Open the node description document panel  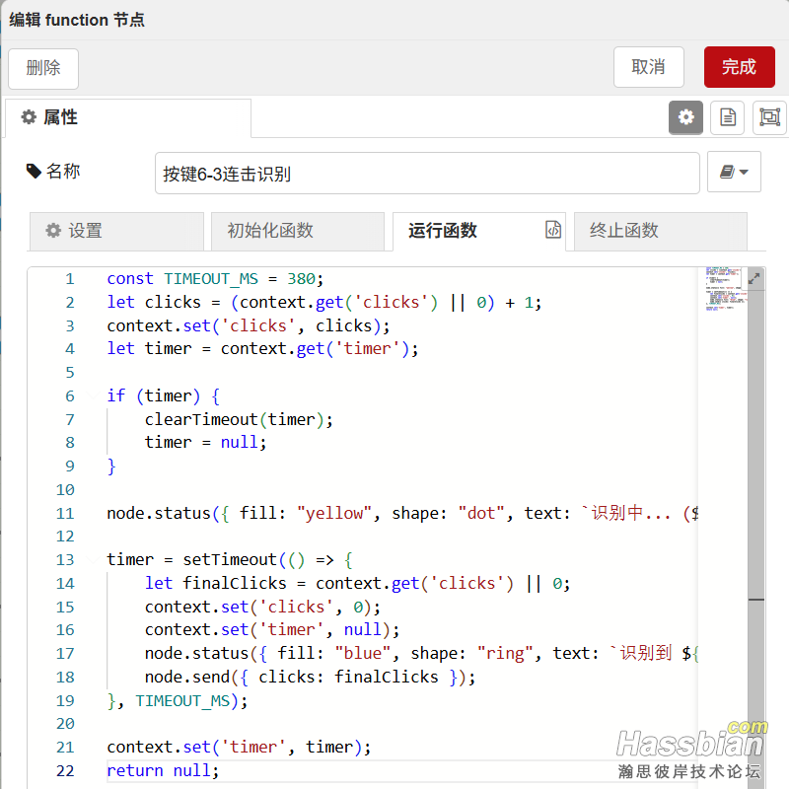coord(728,117)
